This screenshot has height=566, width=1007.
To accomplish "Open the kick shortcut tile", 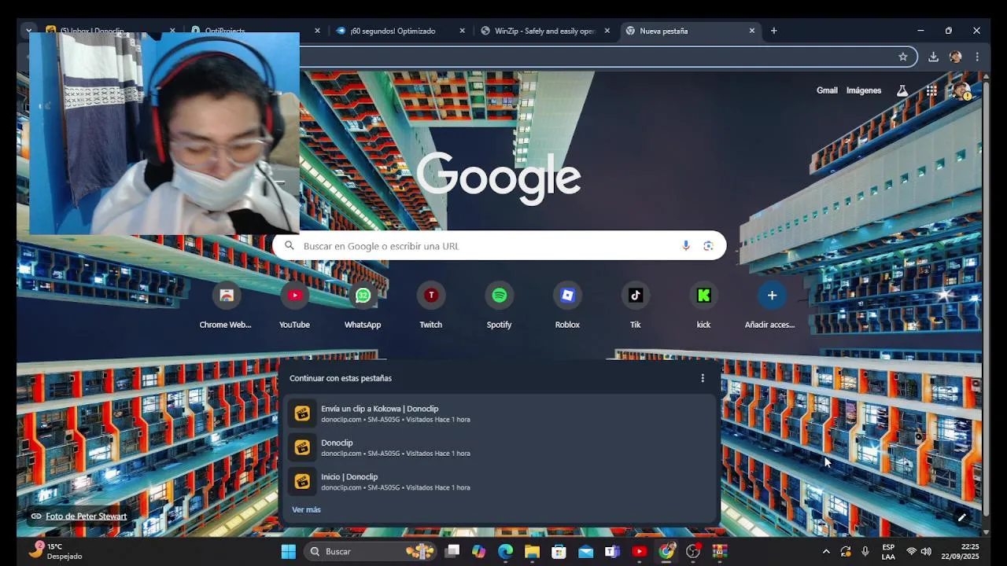I will [703, 306].
